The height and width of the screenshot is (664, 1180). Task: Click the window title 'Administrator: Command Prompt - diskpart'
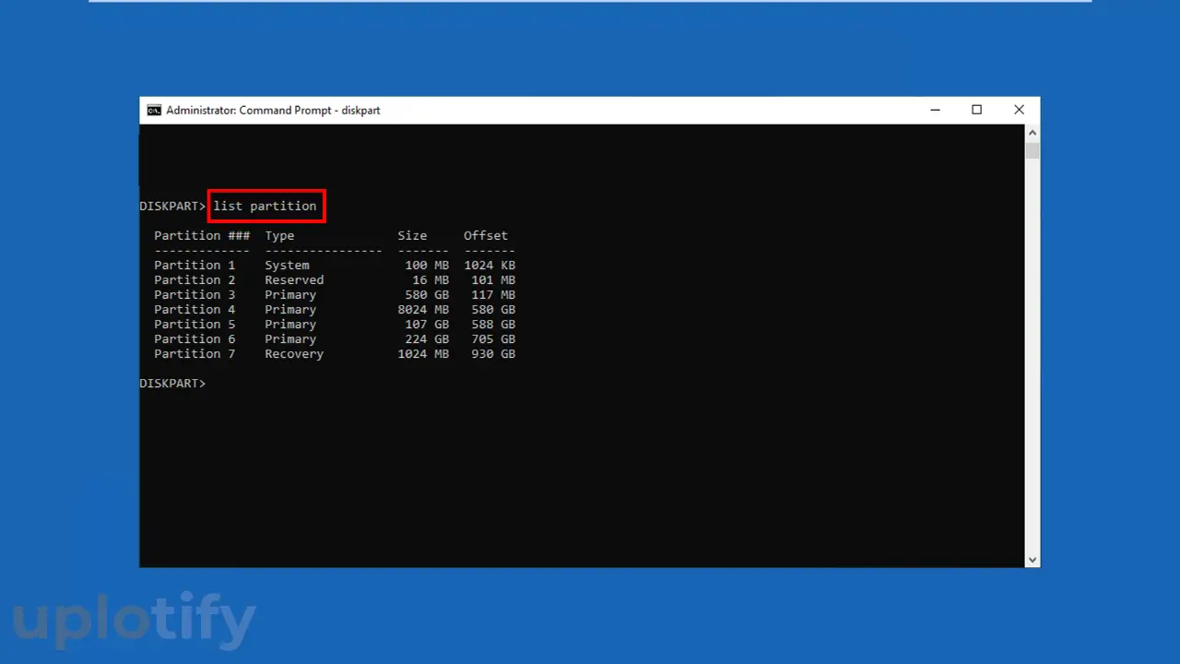tap(273, 110)
